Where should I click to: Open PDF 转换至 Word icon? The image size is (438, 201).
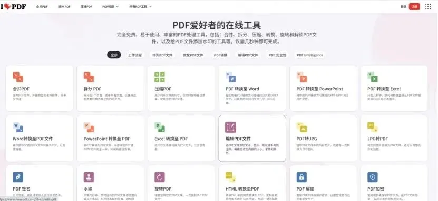click(x=230, y=77)
